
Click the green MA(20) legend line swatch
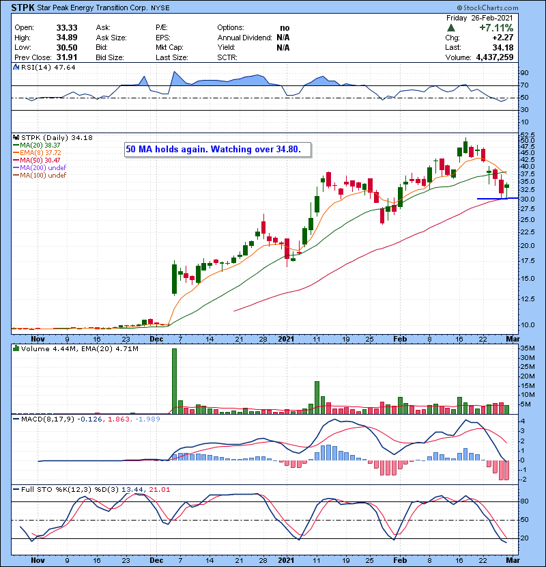16,146
